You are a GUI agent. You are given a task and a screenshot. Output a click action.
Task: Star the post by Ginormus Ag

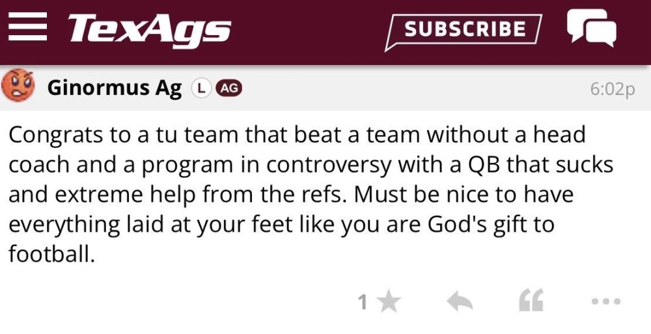[389, 301]
